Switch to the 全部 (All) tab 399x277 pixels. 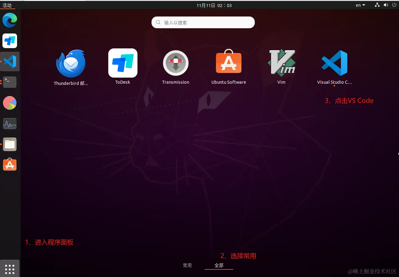click(219, 265)
